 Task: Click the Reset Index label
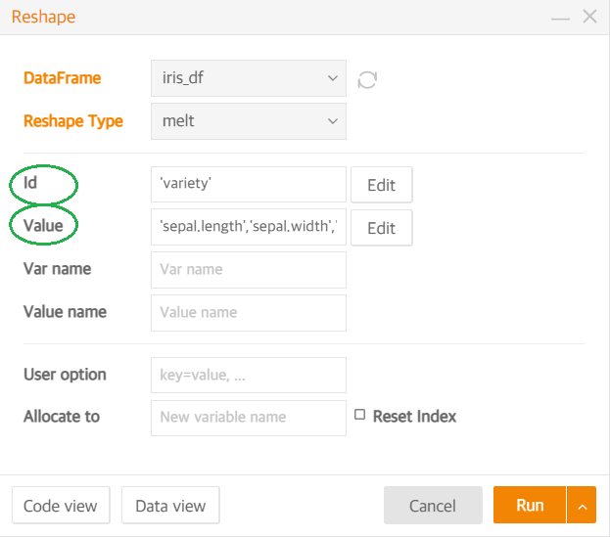click(x=414, y=417)
